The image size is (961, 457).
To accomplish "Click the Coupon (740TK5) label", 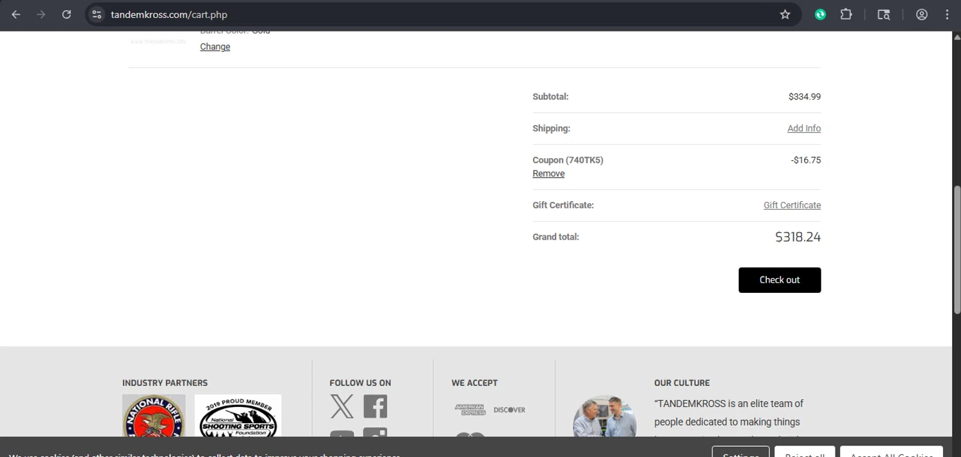I will click(568, 160).
